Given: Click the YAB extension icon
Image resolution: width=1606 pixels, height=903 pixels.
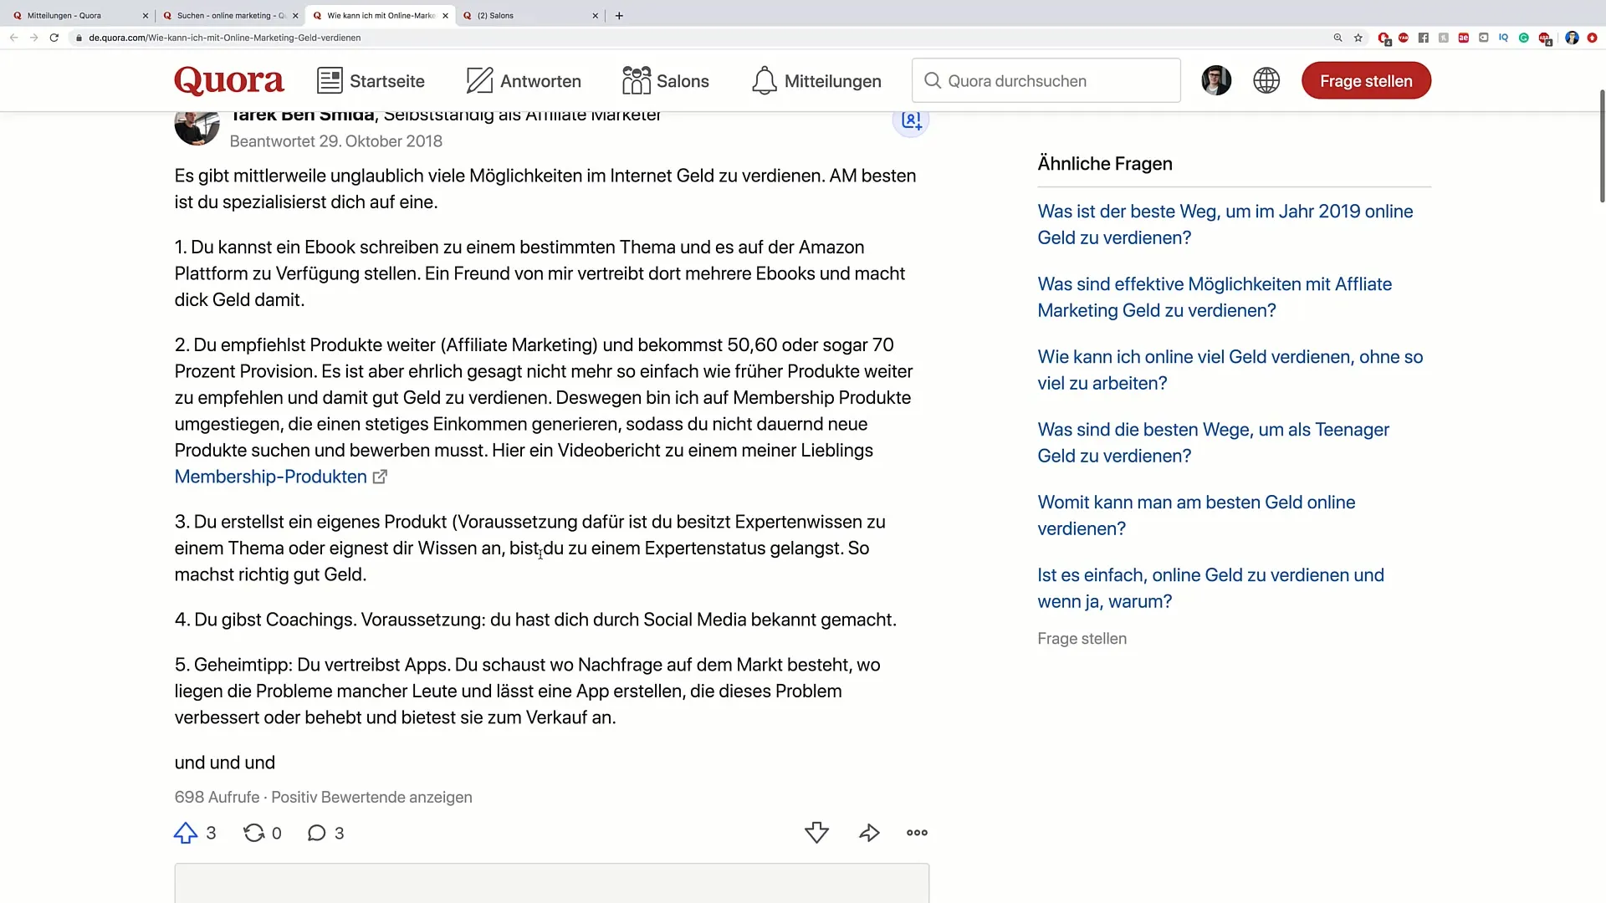Looking at the screenshot, I should pos(1404,38).
